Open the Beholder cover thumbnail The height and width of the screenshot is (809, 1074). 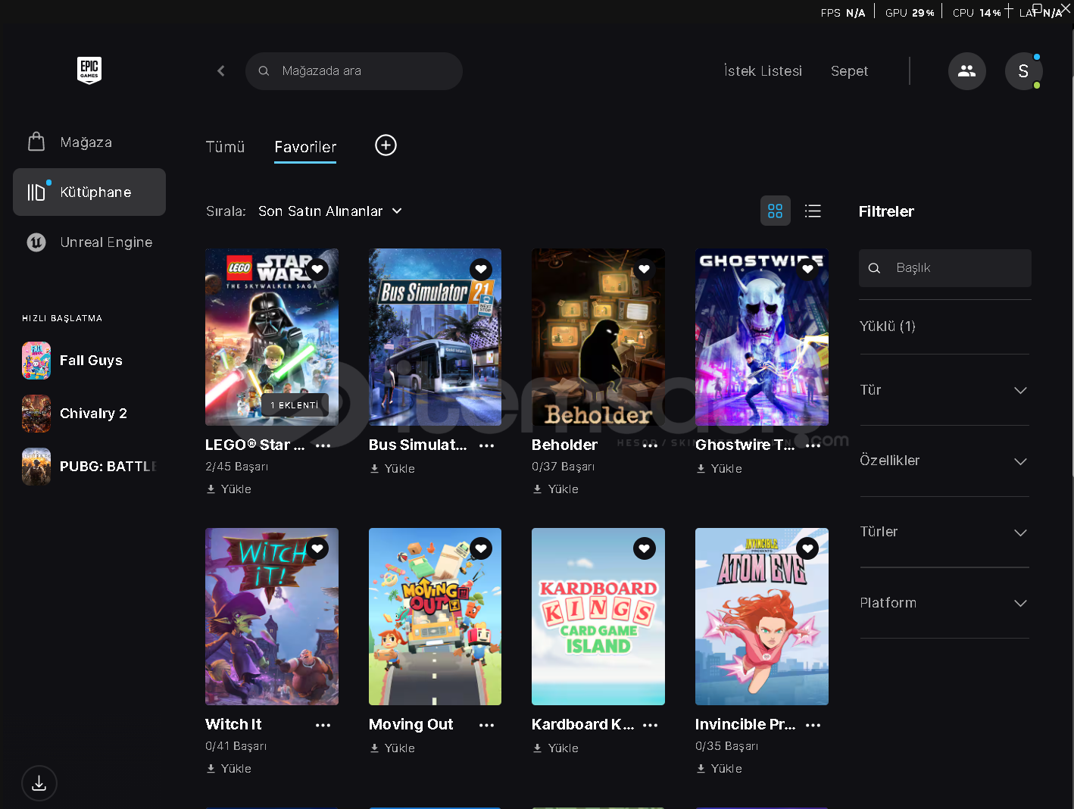click(x=598, y=337)
